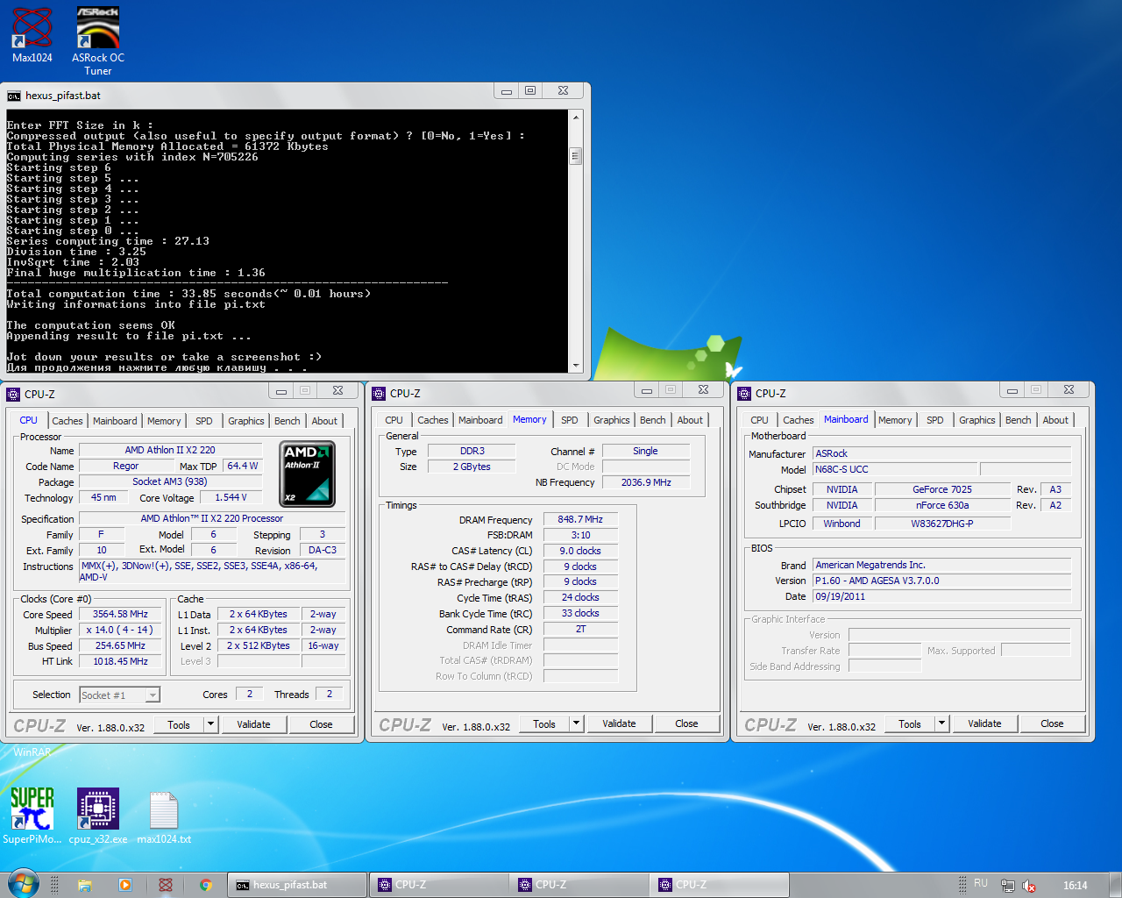Viewport: 1122px width, 898px height.
Task: Click the motherboard model N68C-S UCC
Action: tap(896, 470)
